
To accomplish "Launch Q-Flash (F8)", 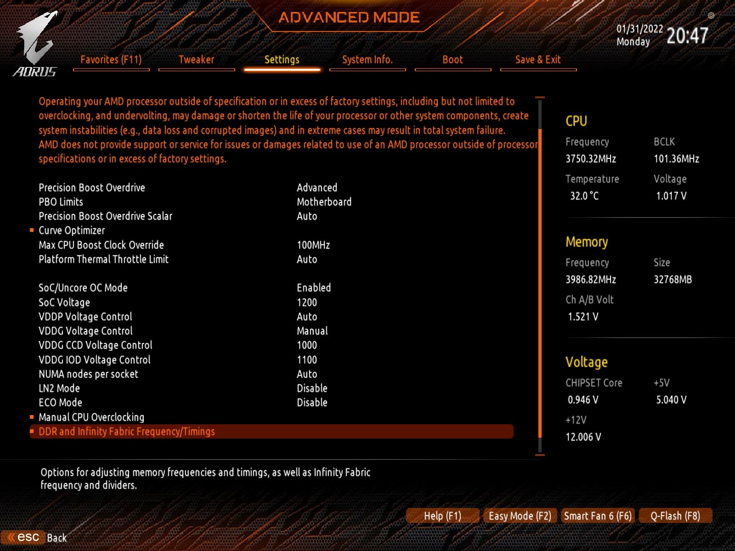I will click(x=675, y=516).
